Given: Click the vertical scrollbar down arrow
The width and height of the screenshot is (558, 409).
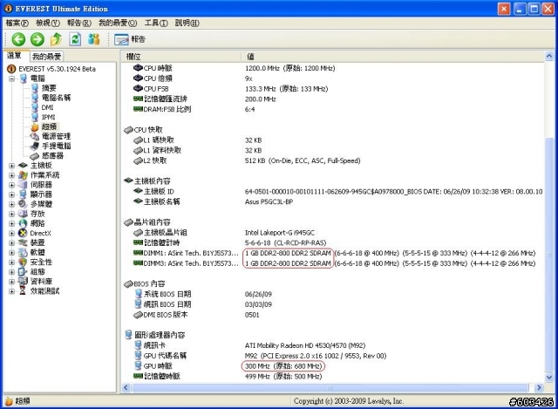Looking at the screenshot, I should pyautogui.click(x=548, y=377).
